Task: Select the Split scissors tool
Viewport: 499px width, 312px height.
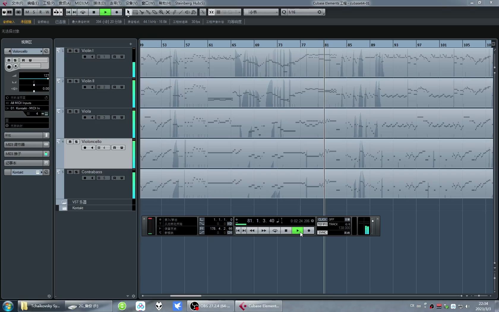Action: [142, 12]
